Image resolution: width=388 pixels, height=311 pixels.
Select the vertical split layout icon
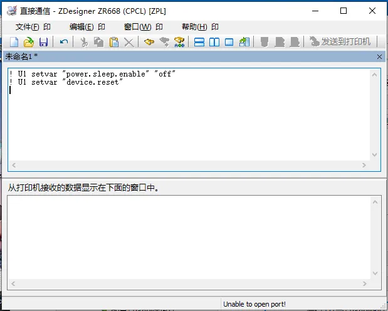[214, 42]
